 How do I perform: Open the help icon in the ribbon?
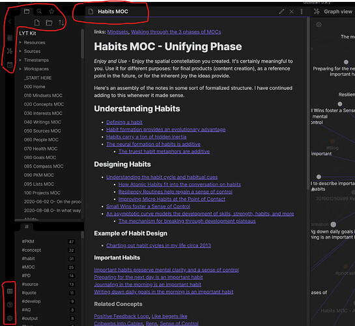(10, 304)
